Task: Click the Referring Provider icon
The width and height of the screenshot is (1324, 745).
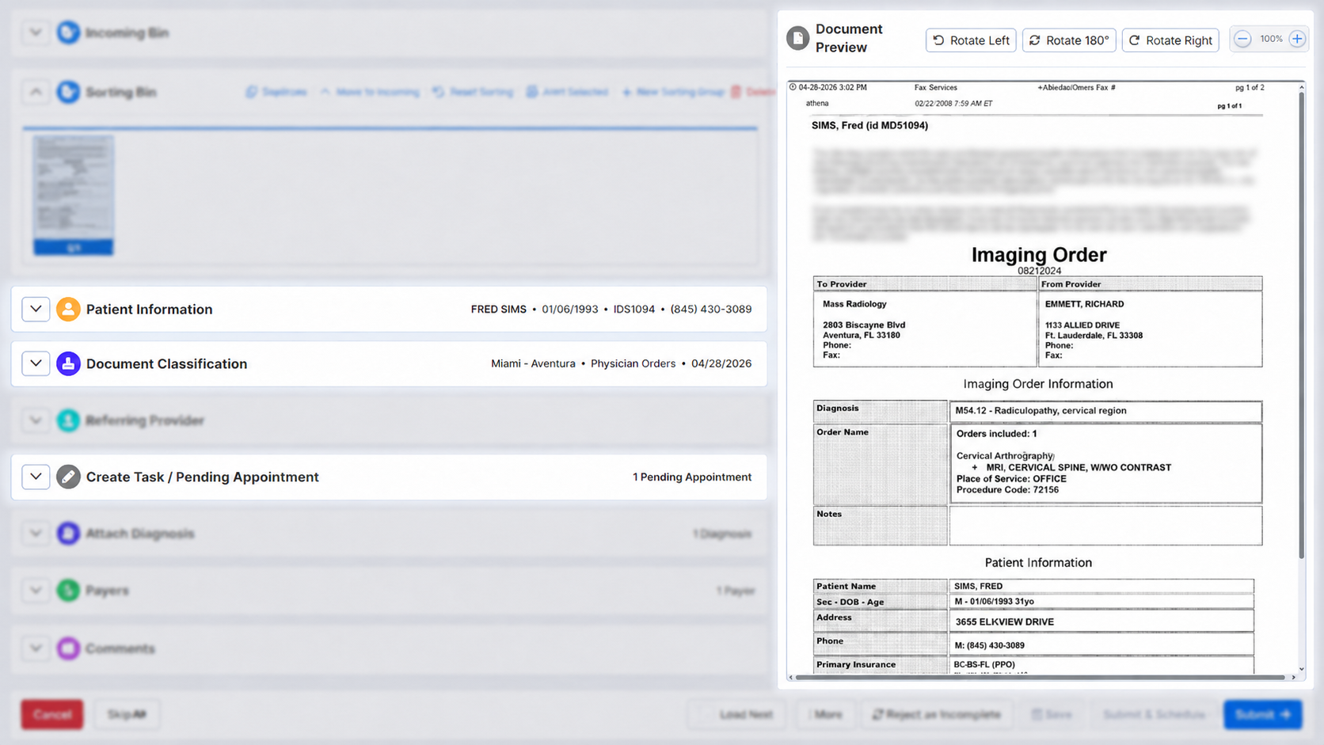Action: [x=68, y=420]
